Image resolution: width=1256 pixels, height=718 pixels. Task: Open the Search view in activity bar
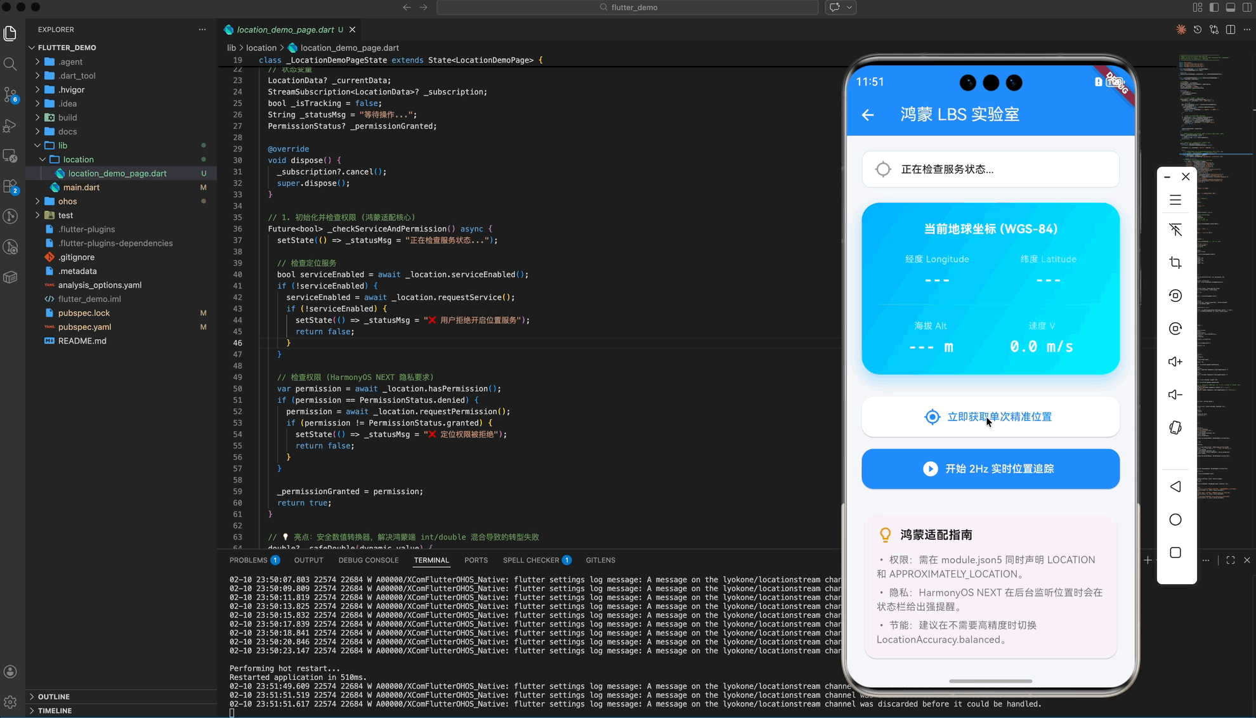[x=10, y=63]
